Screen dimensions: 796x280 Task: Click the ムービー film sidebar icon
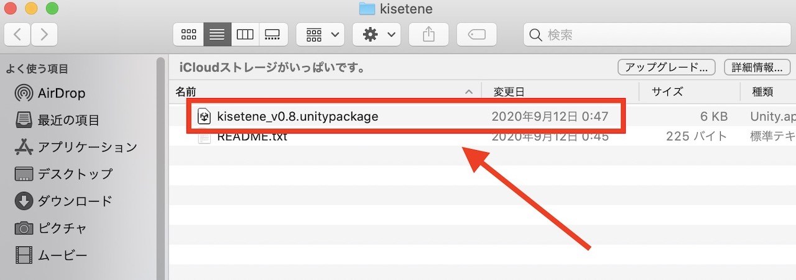[24, 255]
